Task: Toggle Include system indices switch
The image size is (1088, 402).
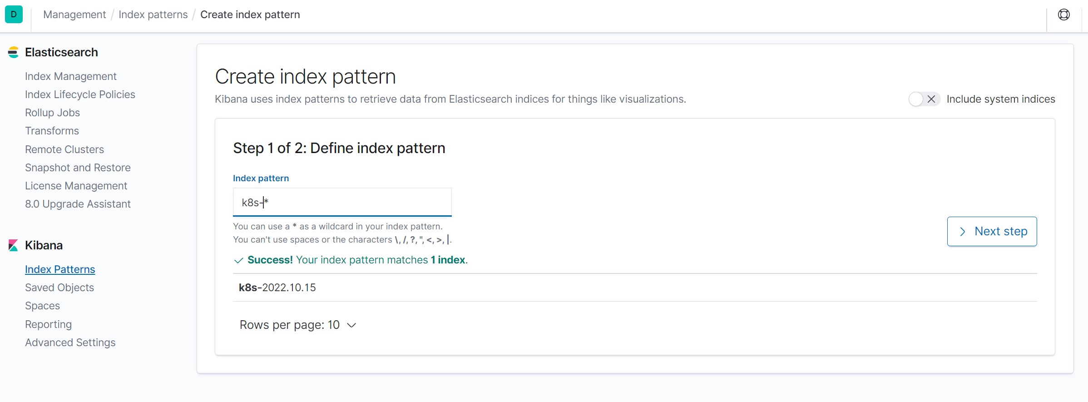Action: pos(924,99)
